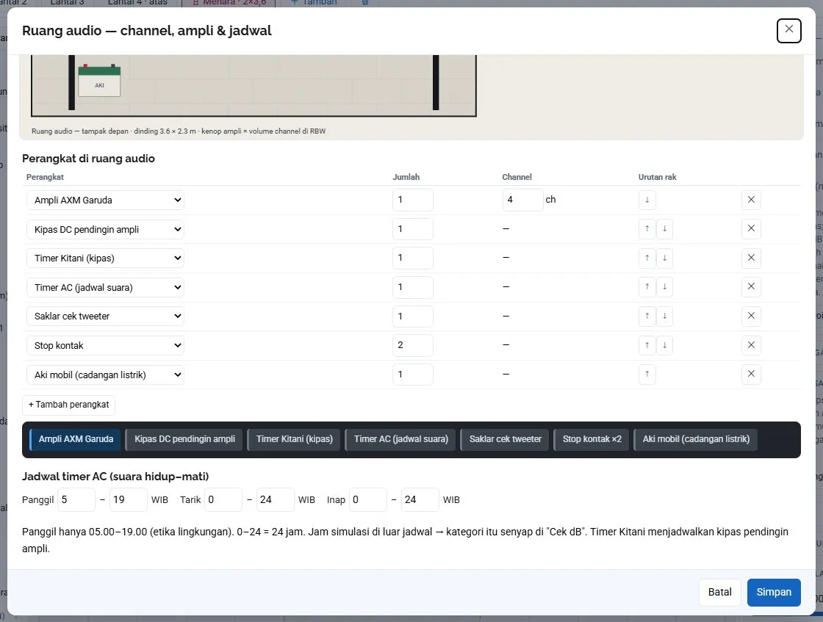Open the Aki mobil (cadangan listrik) dropdown
The image size is (823, 622).
coord(106,375)
